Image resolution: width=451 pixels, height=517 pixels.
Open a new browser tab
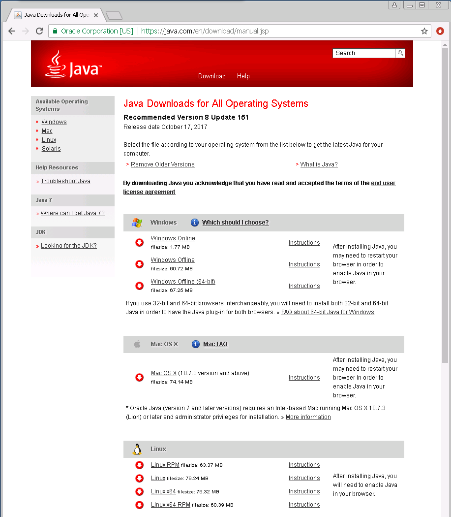(x=114, y=15)
